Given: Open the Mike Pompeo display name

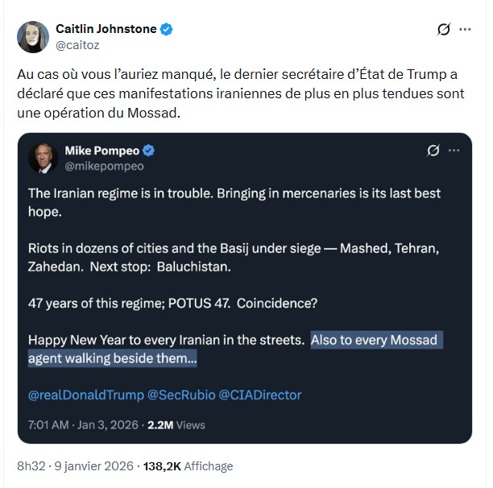Looking at the screenshot, I should point(101,151).
